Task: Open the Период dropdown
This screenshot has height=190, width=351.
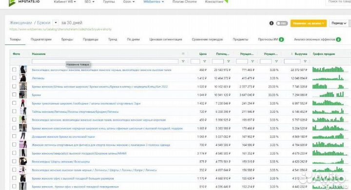Action: [x=339, y=23]
